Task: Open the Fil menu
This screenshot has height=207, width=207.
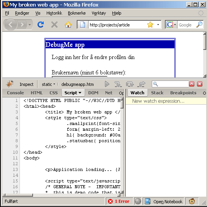Action: click(7, 13)
